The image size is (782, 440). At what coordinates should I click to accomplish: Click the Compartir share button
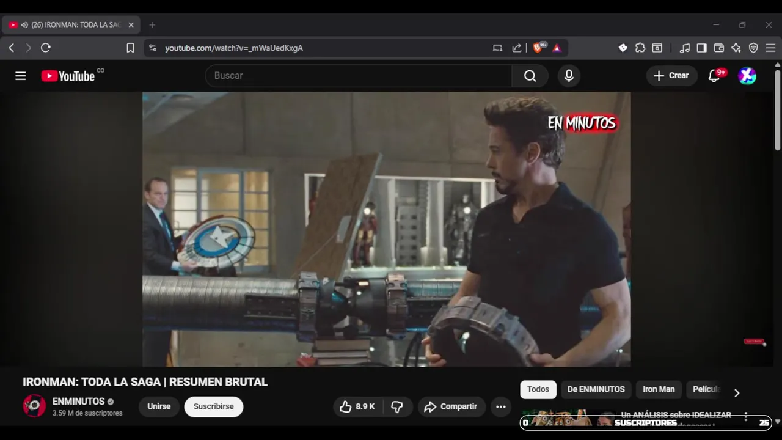click(451, 406)
